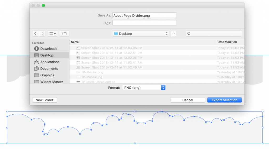Open the Desktop location dropdown

[141, 34]
